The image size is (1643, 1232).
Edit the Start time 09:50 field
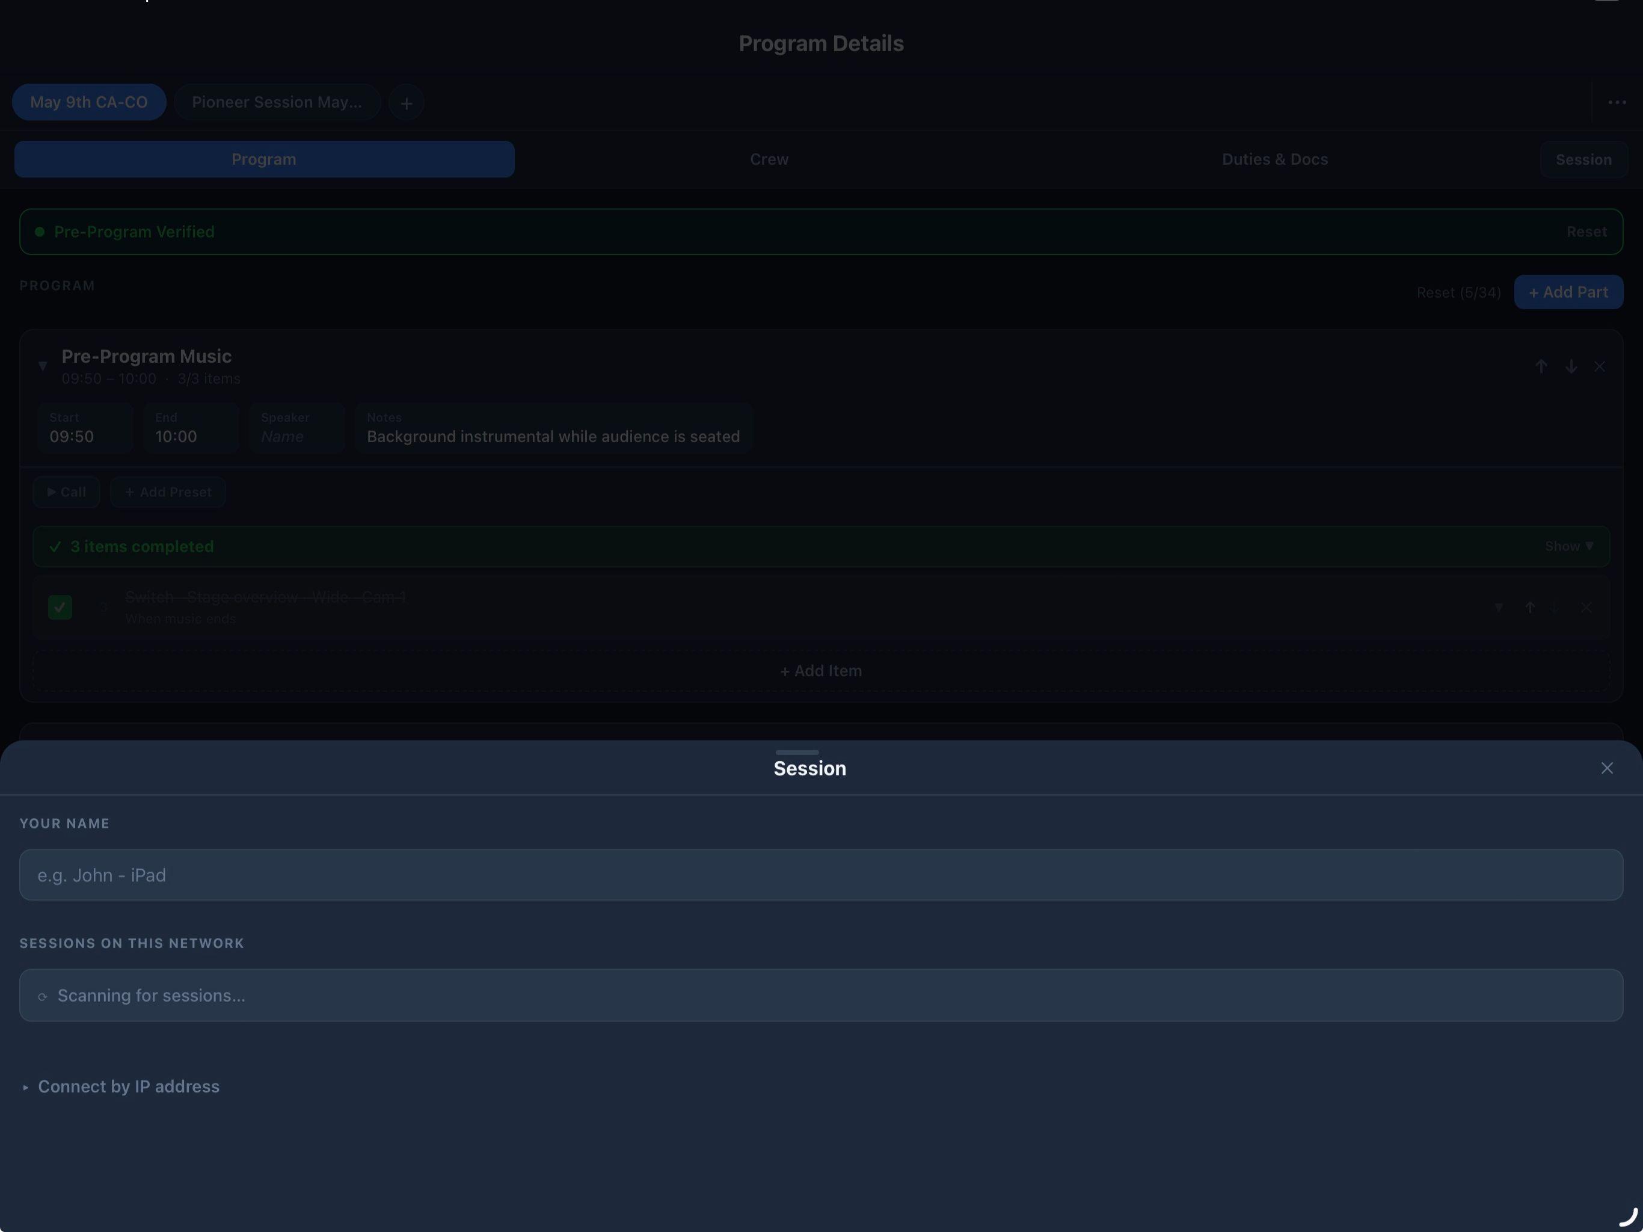tap(85, 428)
